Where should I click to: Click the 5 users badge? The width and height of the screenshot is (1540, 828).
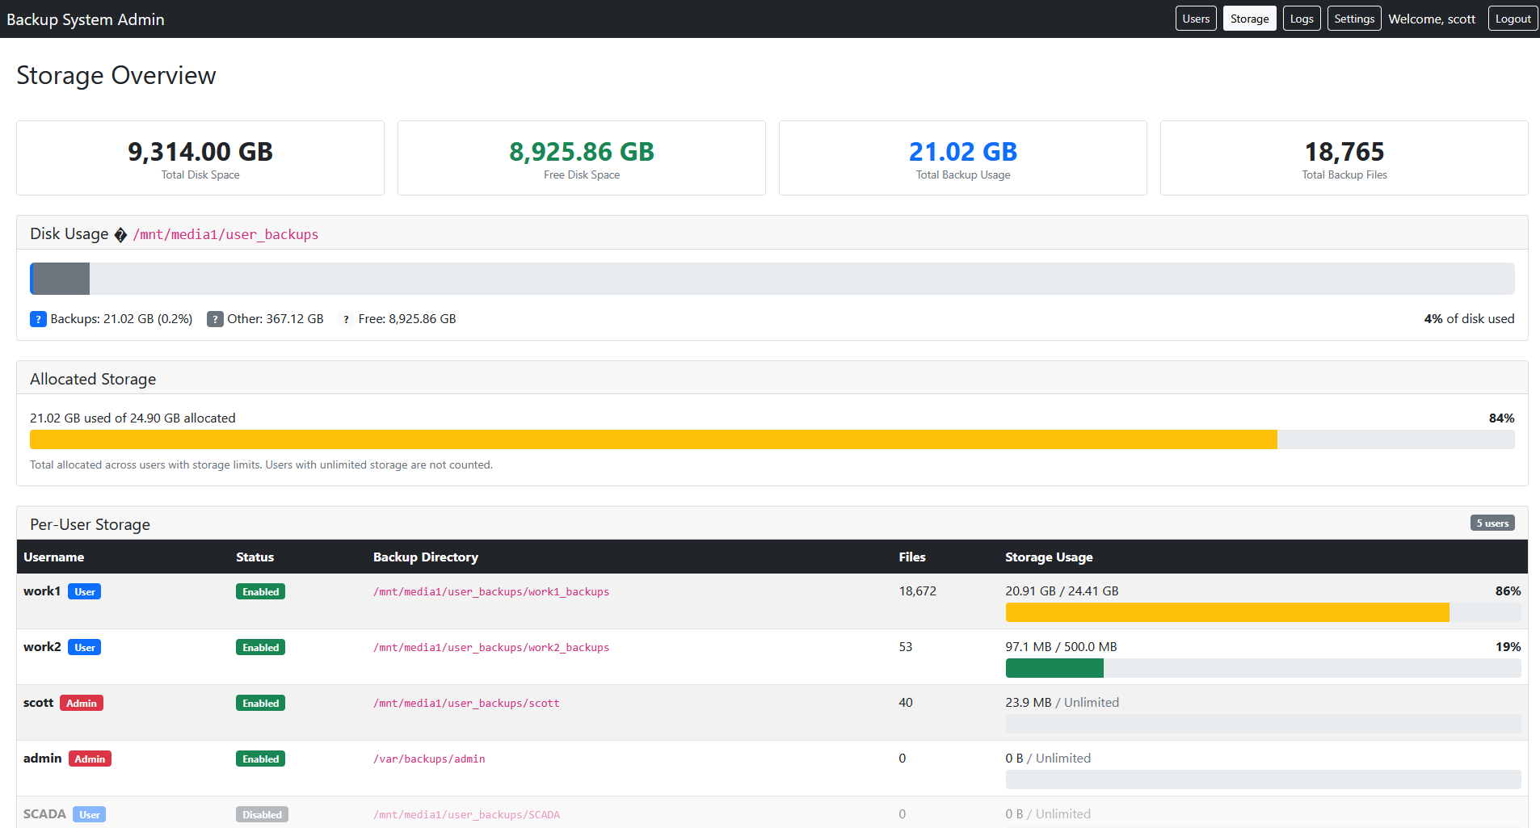click(1492, 523)
